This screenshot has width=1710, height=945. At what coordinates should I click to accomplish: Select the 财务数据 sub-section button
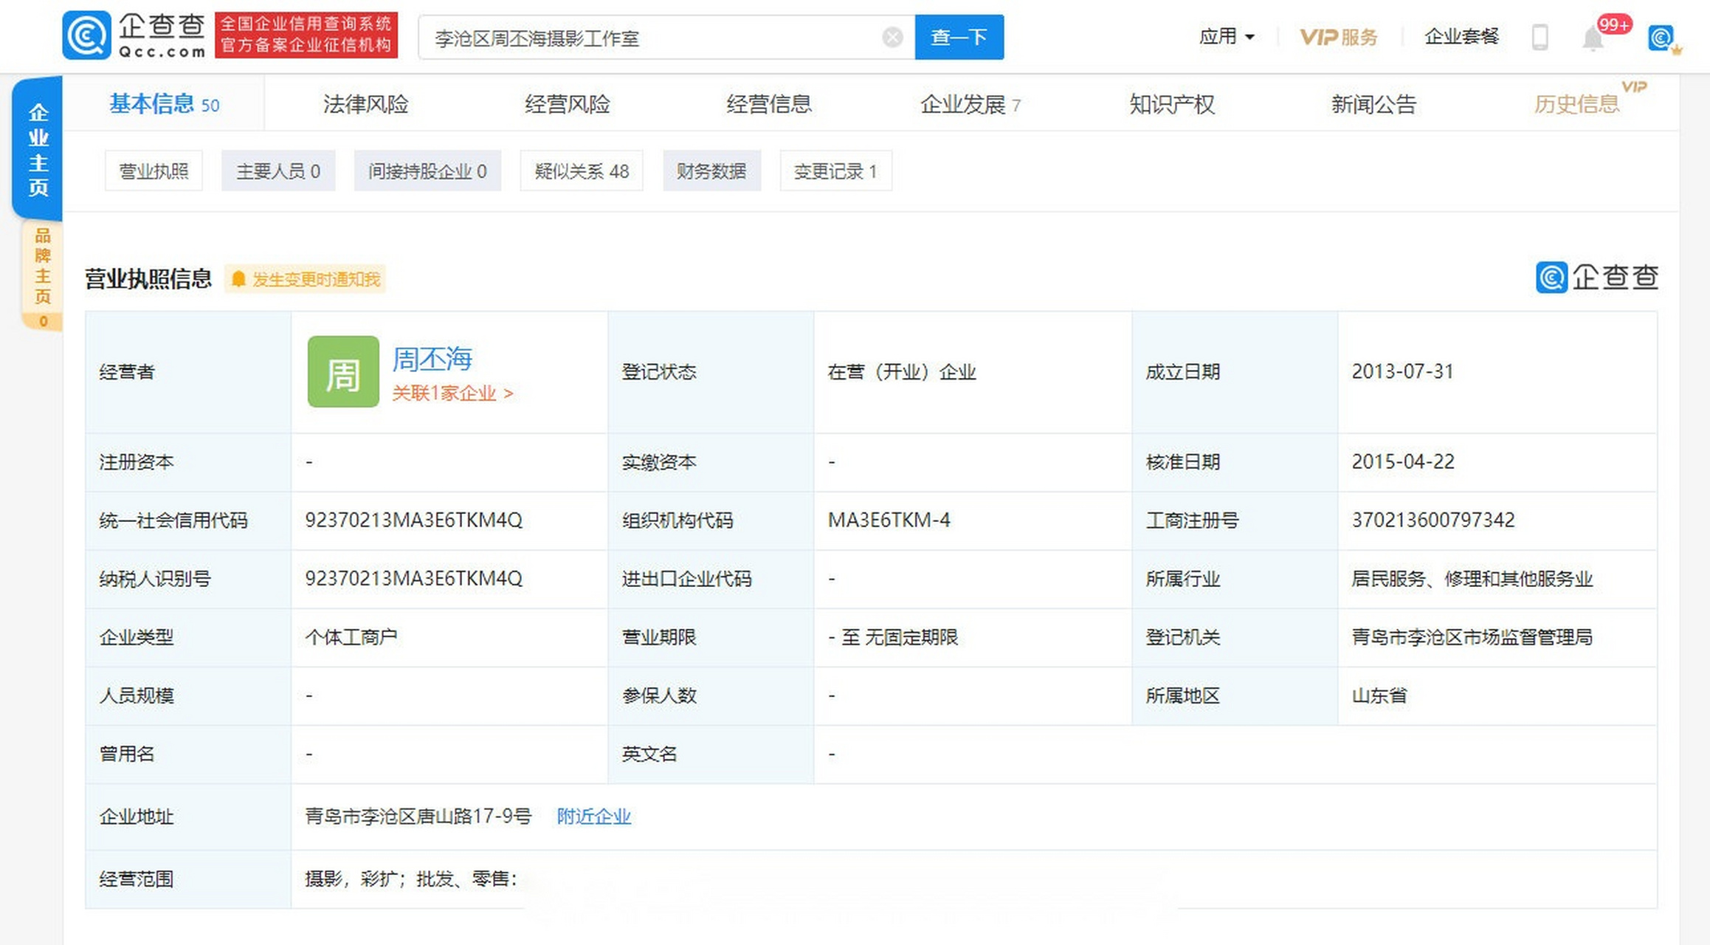pyautogui.click(x=711, y=171)
